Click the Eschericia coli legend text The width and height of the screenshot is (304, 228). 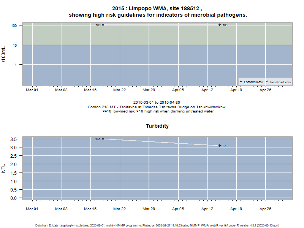[253, 82]
